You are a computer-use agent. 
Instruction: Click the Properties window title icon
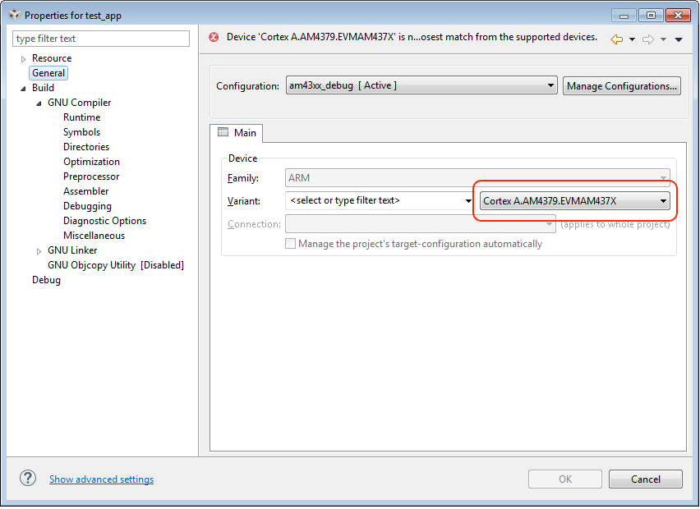(14, 15)
